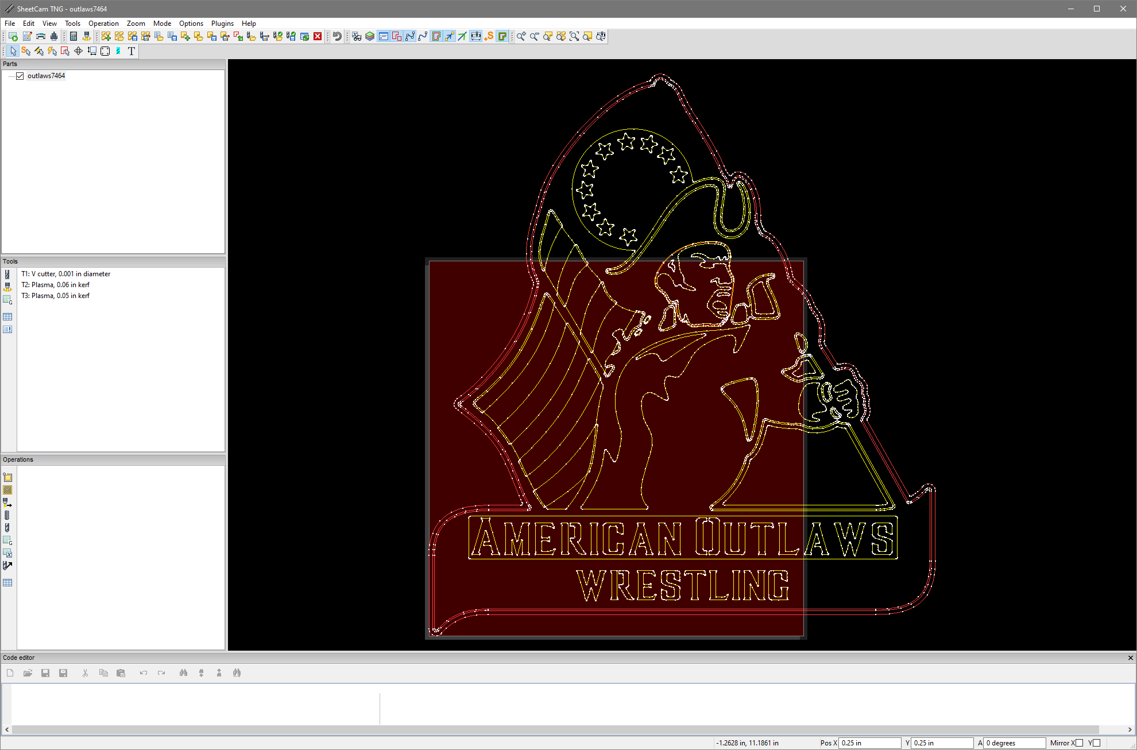This screenshot has height=750, width=1137.
Task: Click the pocket operation icon in Operations panel
Action: 7,490
